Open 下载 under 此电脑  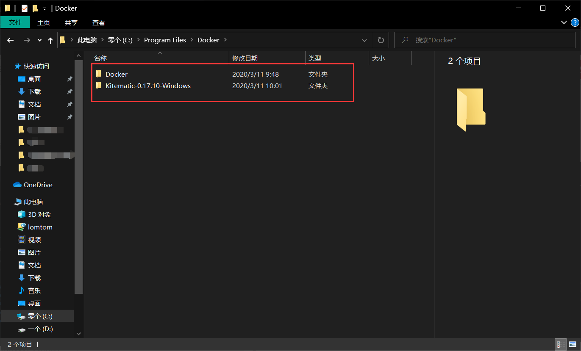click(x=34, y=278)
